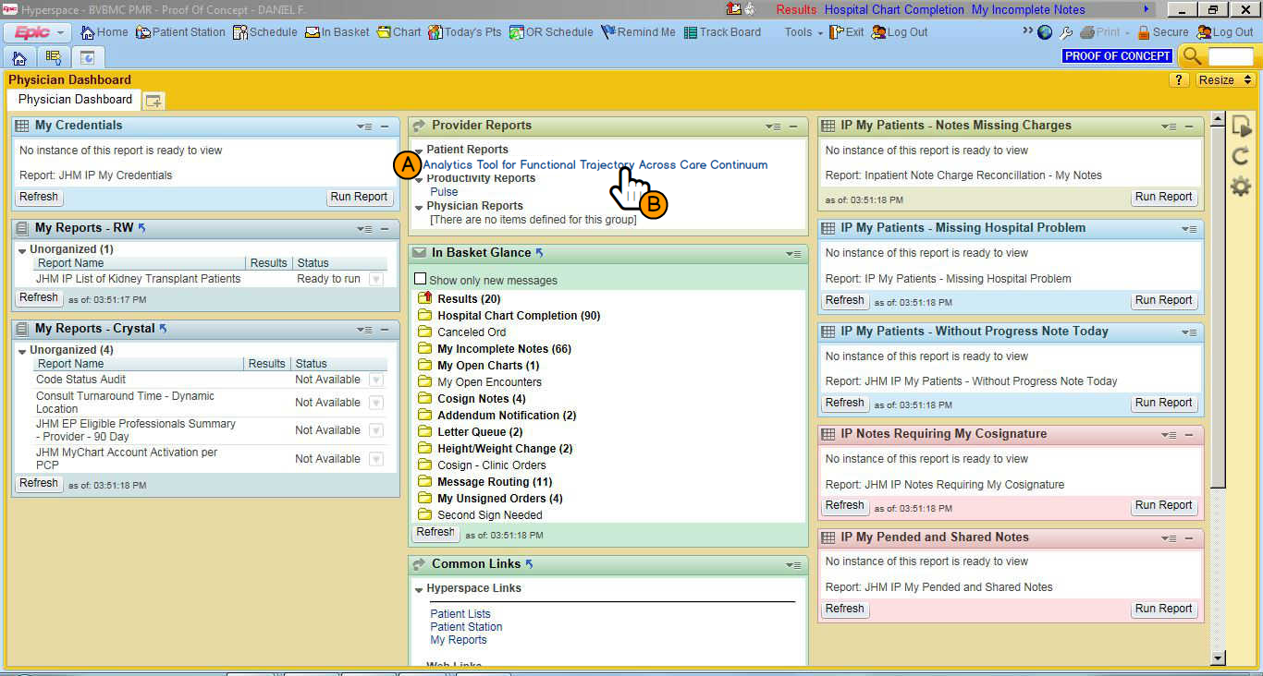Click the globe icon in the toolbar
The height and width of the screenshot is (676, 1263).
point(1045,32)
